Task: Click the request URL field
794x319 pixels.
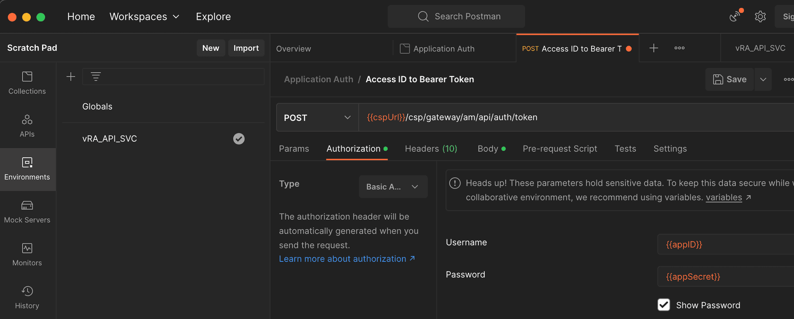Action: (576, 118)
